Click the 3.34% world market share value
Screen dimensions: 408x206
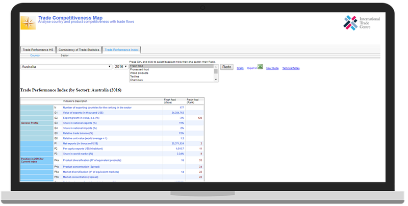pos(181,153)
